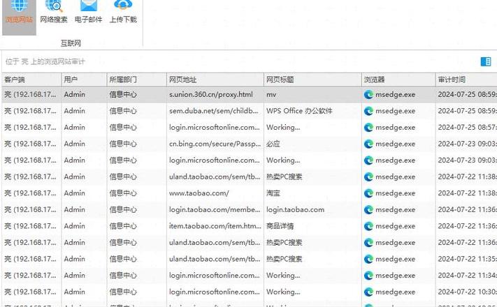Click the Edge icon in www.taobao.com row
The width and height of the screenshot is (497, 307).
368,193
